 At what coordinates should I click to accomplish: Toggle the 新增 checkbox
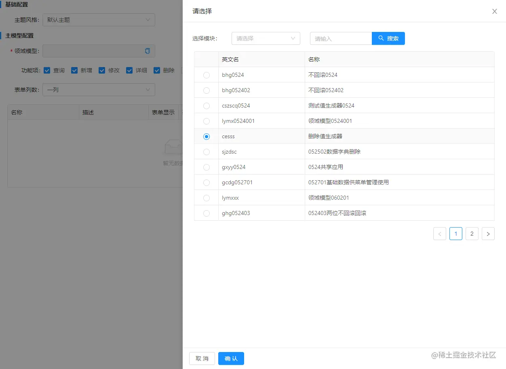74,70
